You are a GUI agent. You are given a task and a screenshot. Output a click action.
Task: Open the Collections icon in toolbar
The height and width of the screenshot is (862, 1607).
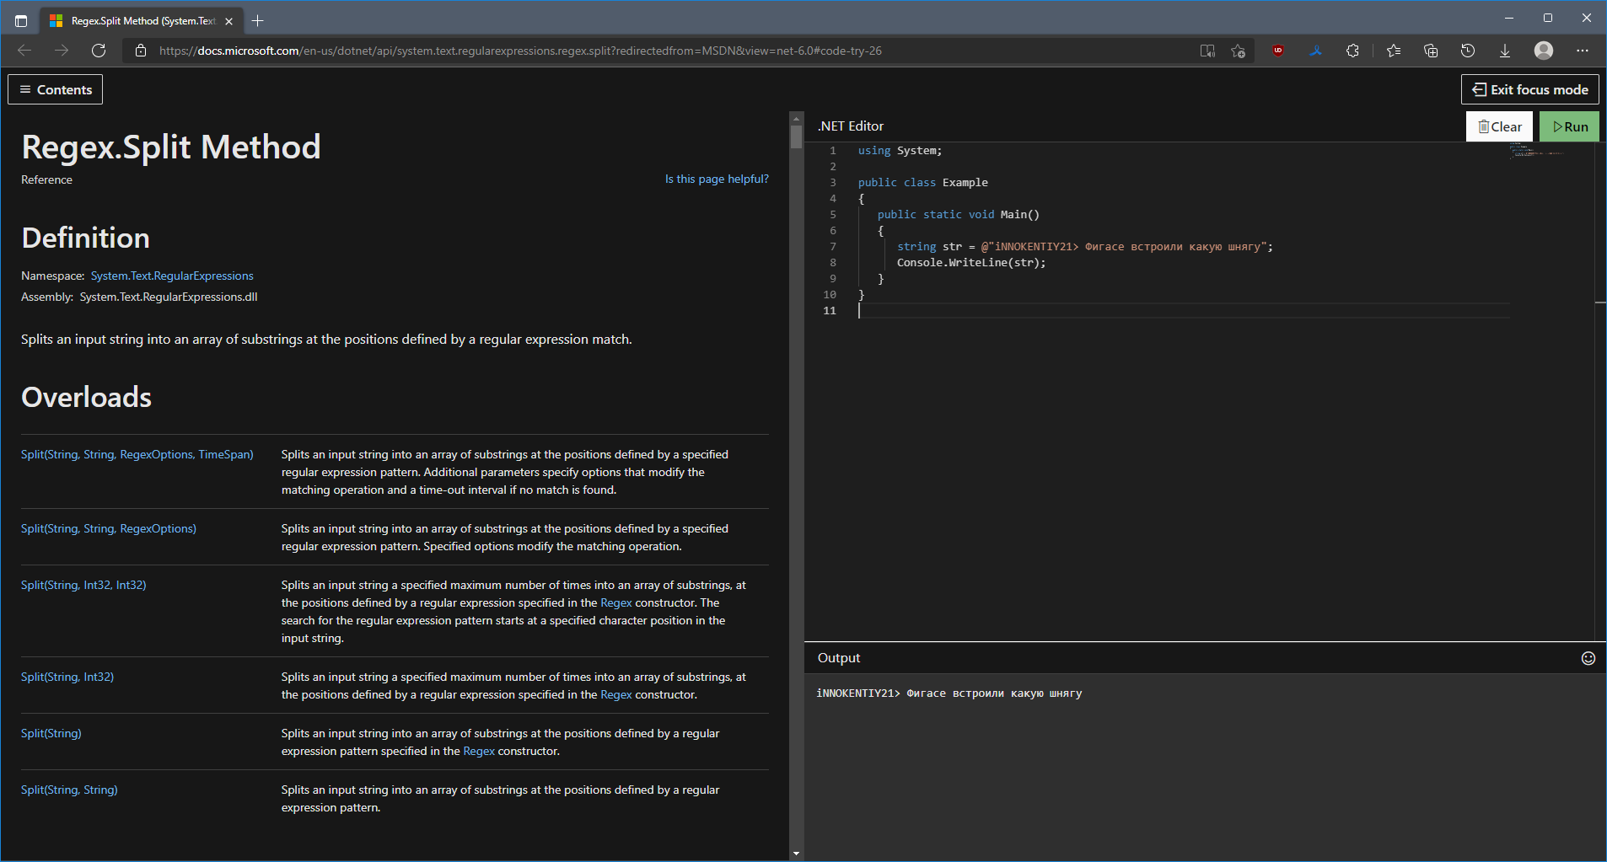tap(1431, 51)
